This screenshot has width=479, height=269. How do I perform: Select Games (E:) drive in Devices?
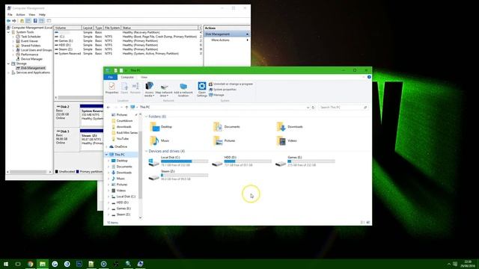[305, 161]
